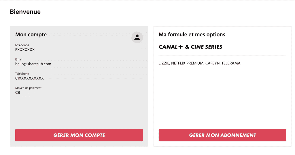
Task: Click the Bienvenue page title
Action: pyautogui.click(x=25, y=12)
